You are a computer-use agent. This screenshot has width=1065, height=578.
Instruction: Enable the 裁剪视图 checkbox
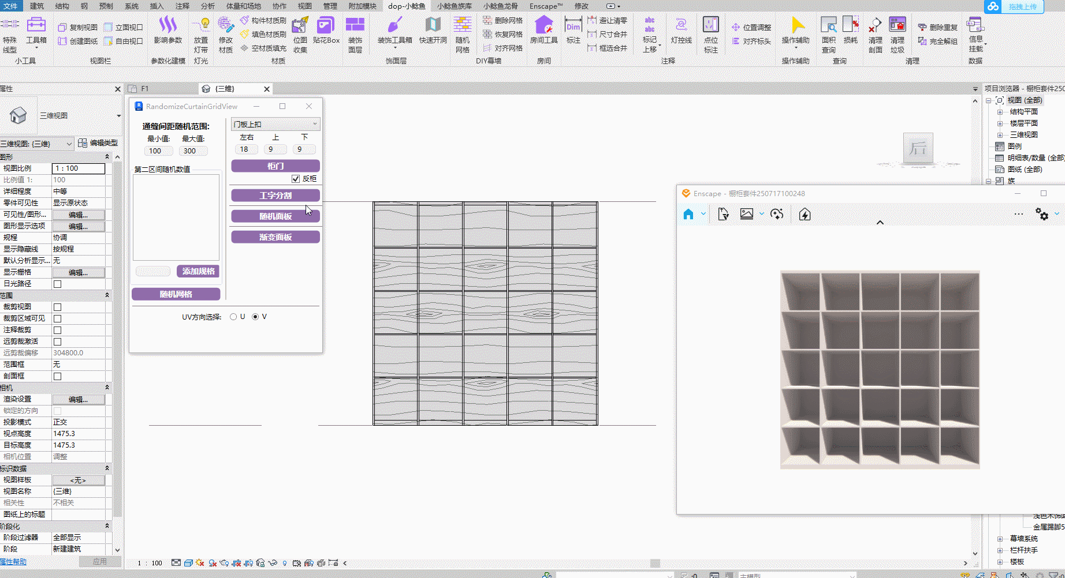(57, 307)
